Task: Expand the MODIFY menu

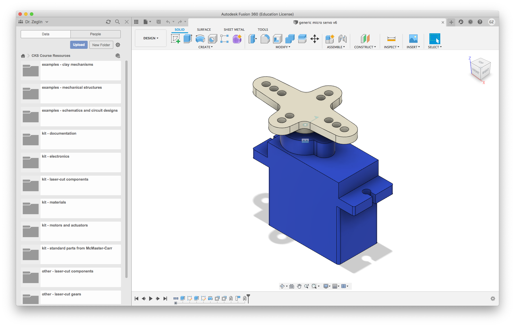Action: click(x=283, y=47)
